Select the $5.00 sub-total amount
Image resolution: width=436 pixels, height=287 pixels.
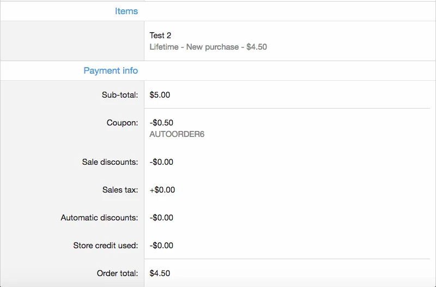(x=160, y=95)
